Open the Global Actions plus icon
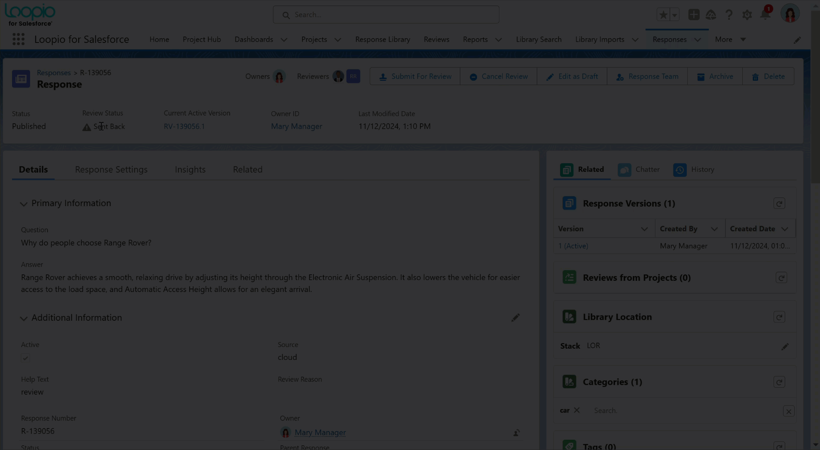 (694, 15)
